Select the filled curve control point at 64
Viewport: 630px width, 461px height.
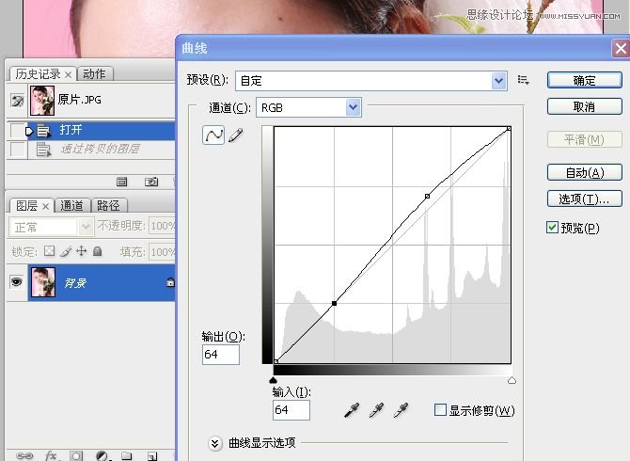point(334,303)
